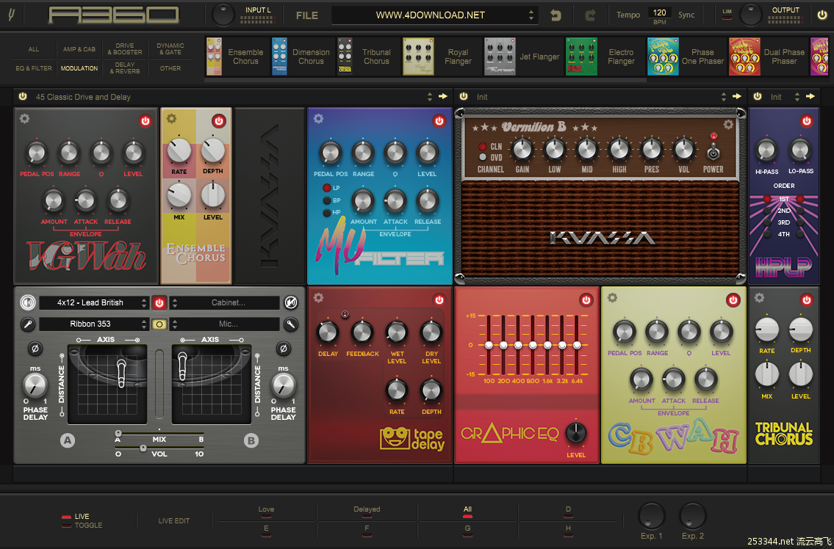The width and height of the screenshot is (834, 549).
Task: Step through middle Init preset arrows
Action: (x=723, y=97)
